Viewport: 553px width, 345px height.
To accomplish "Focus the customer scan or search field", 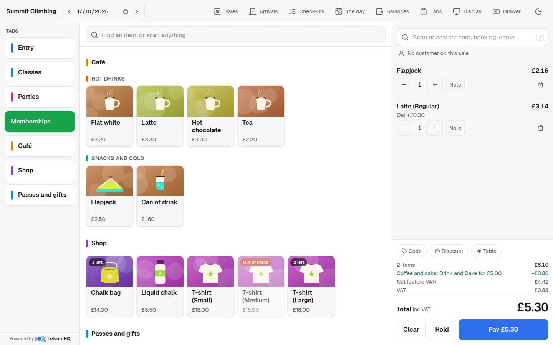I will click(472, 37).
